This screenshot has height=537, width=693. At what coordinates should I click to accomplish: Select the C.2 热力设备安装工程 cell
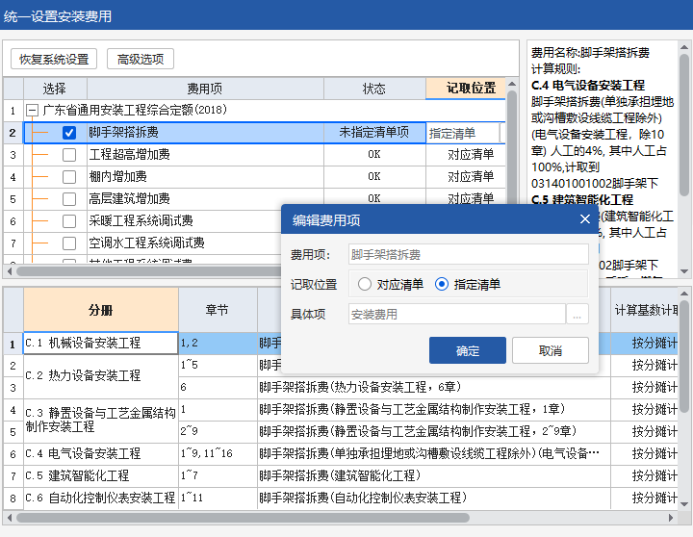[x=101, y=376]
